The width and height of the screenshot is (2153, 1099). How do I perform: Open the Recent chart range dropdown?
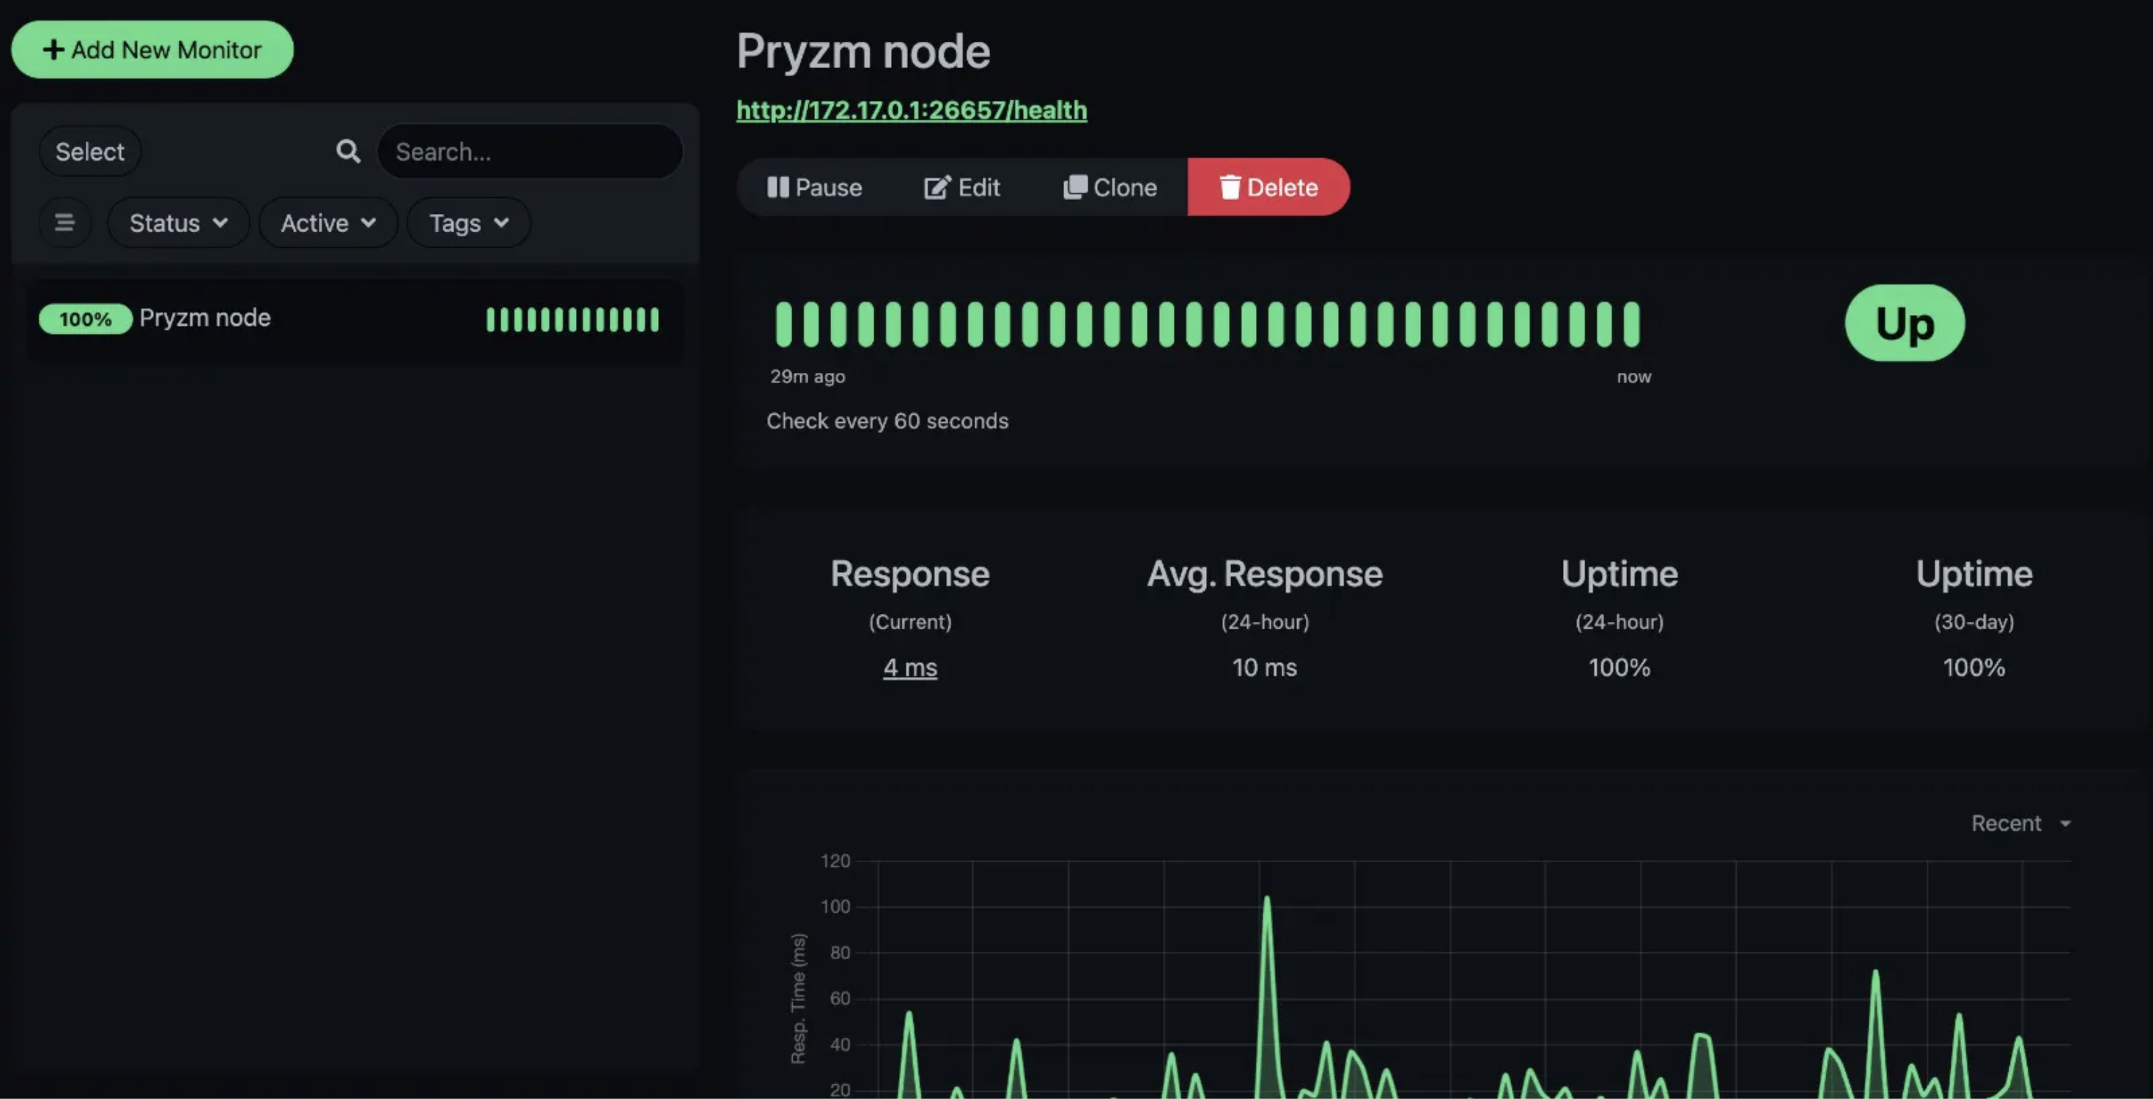click(2021, 824)
